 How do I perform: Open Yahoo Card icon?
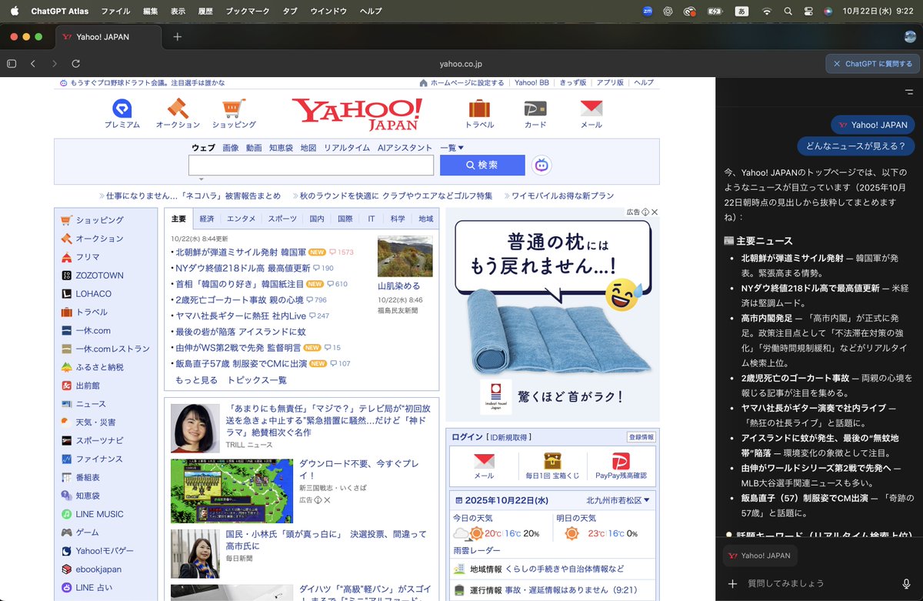coord(535,108)
